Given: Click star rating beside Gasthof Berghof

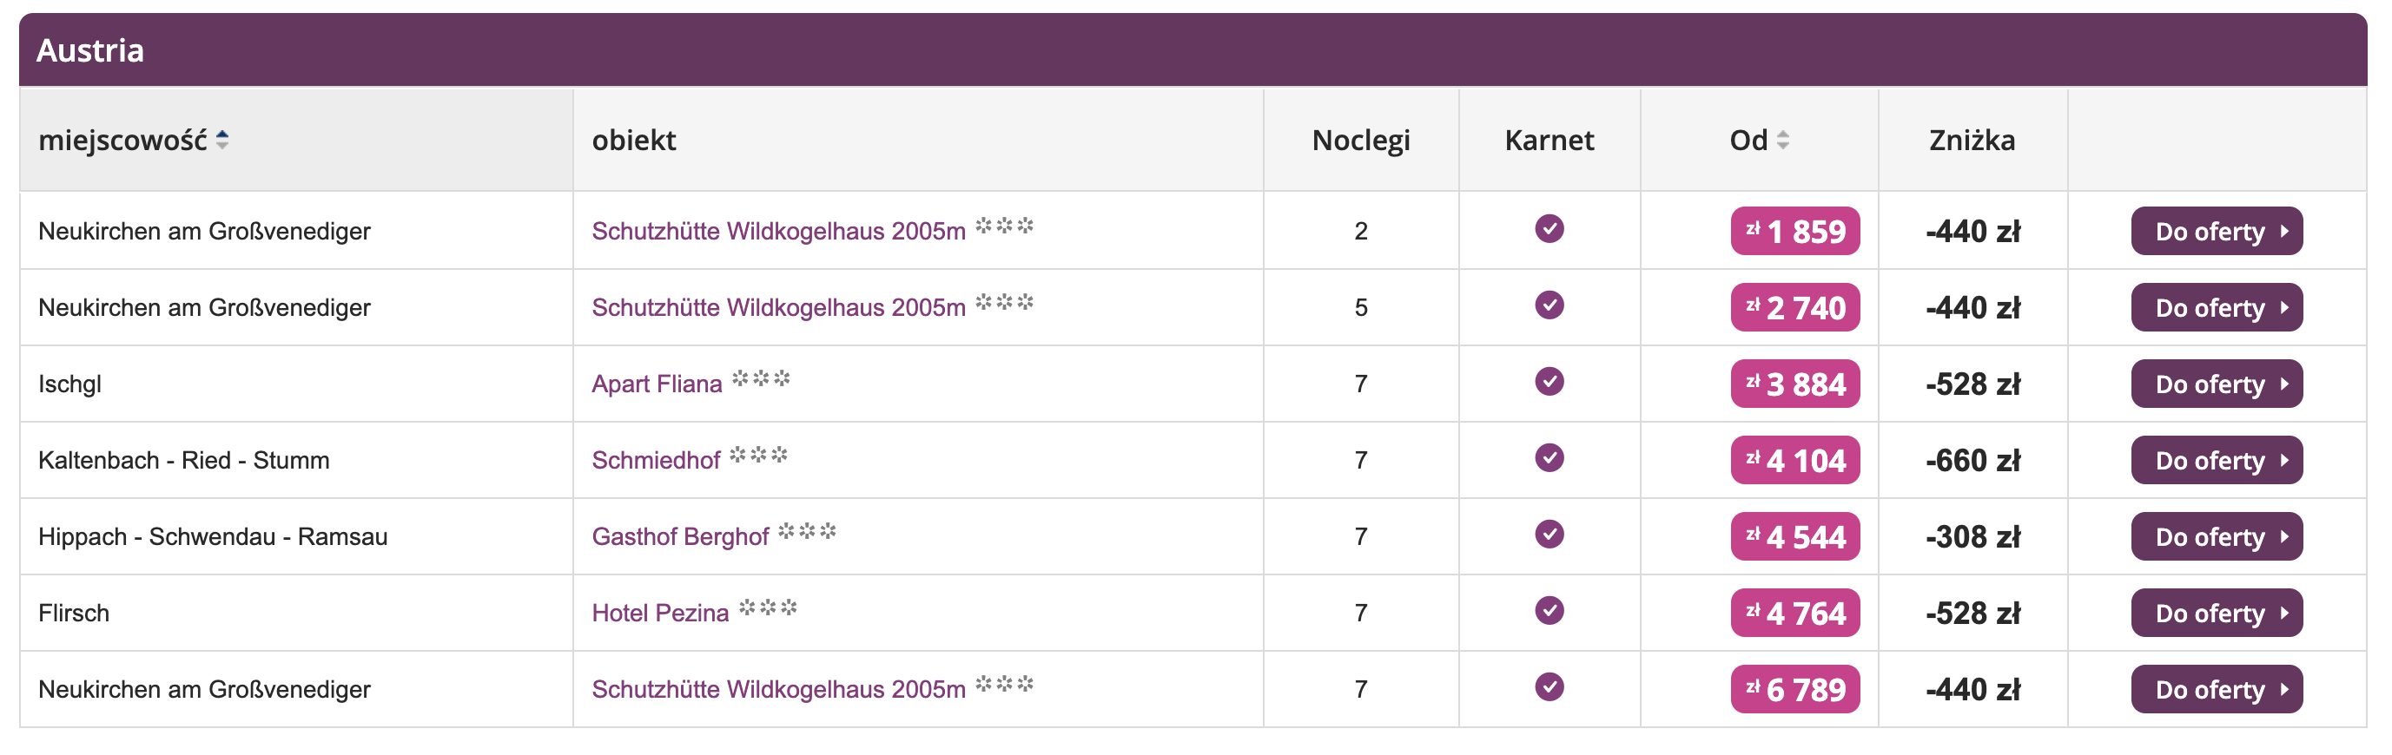Looking at the screenshot, I should click(x=807, y=531).
